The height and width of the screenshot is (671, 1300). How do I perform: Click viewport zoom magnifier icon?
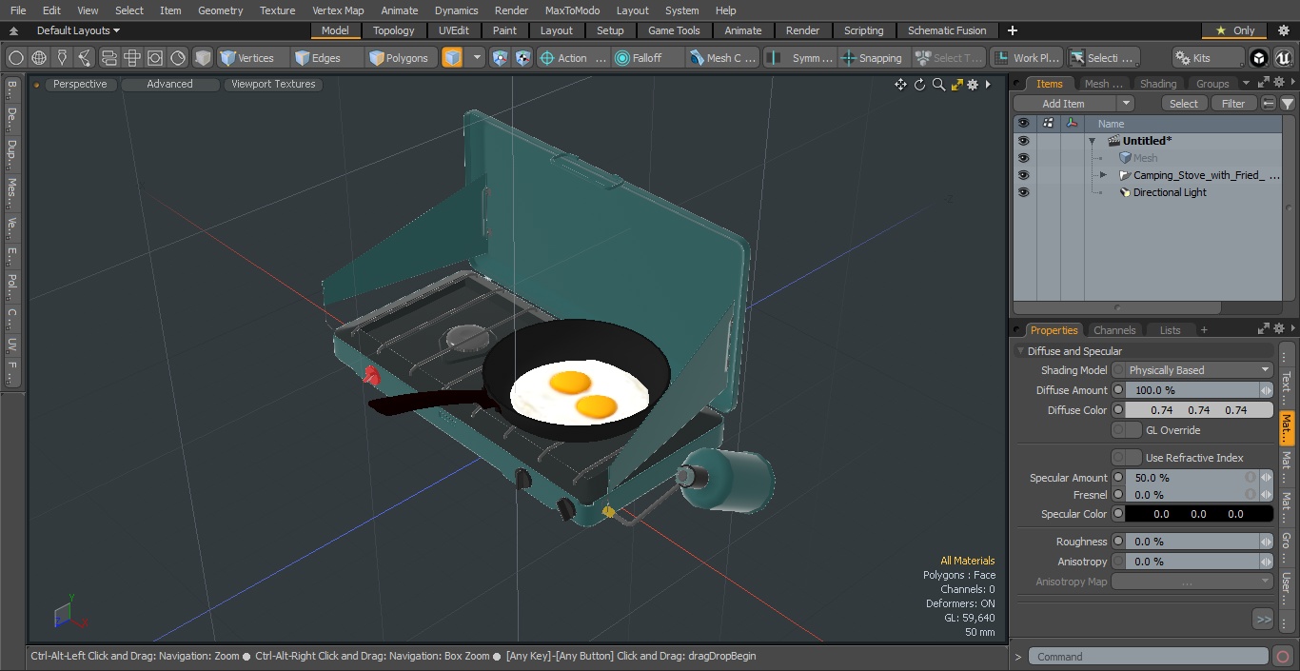(938, 85)
